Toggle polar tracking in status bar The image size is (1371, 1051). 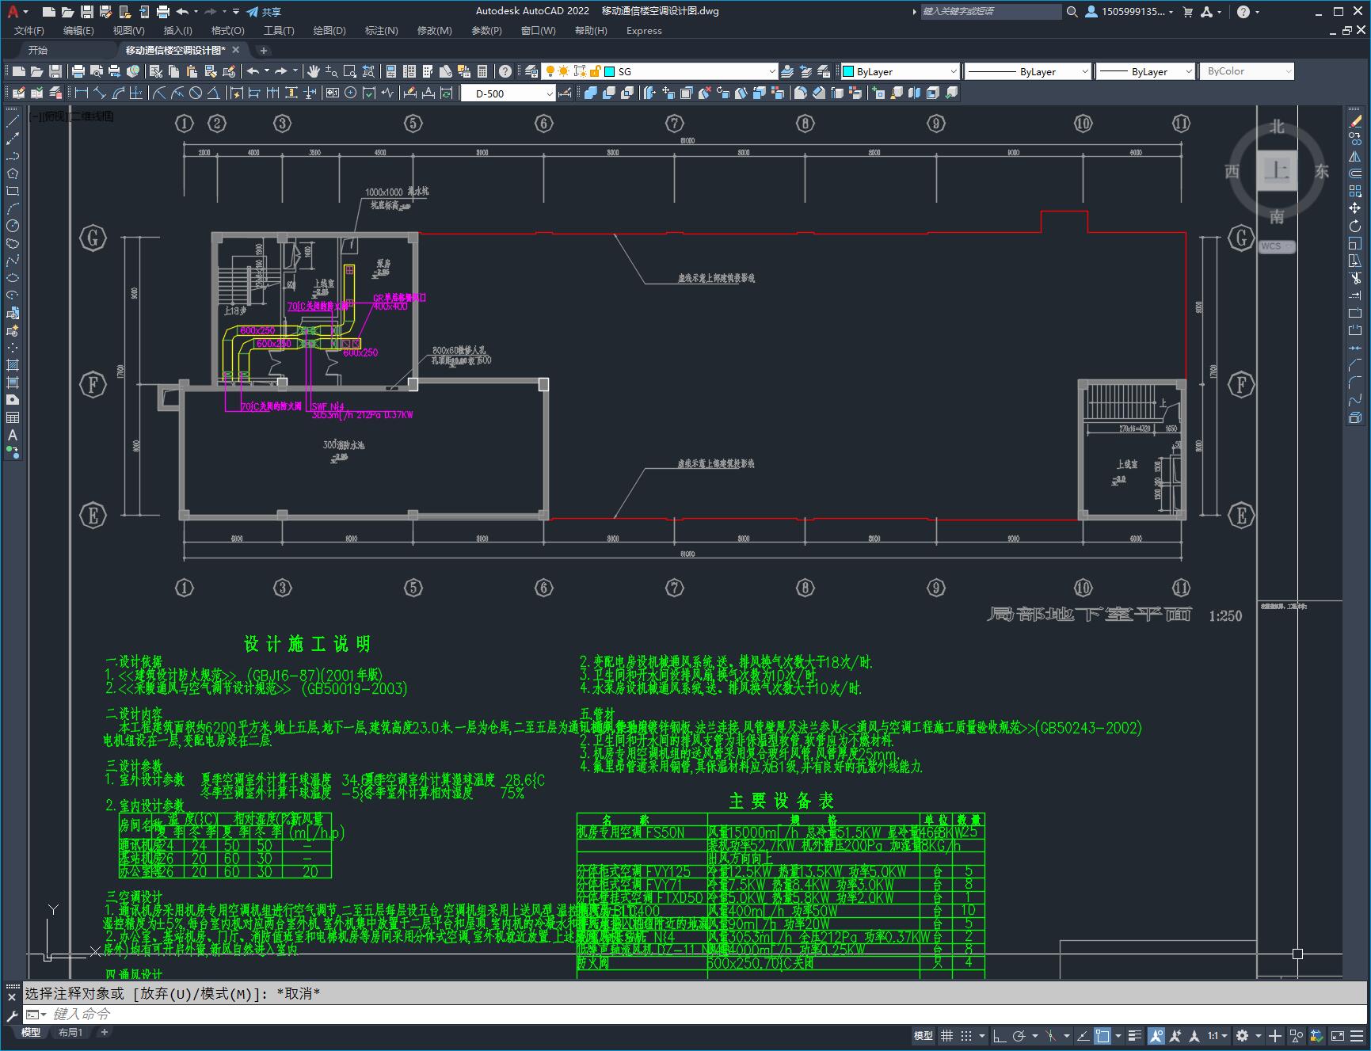[x=1019, y=1035]
